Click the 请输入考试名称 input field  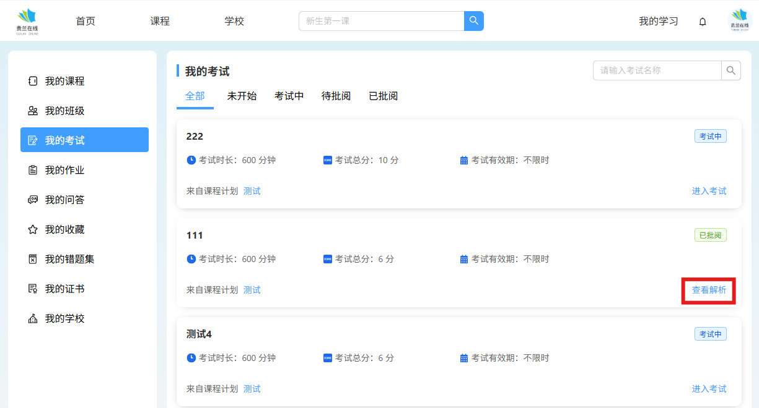657,70
